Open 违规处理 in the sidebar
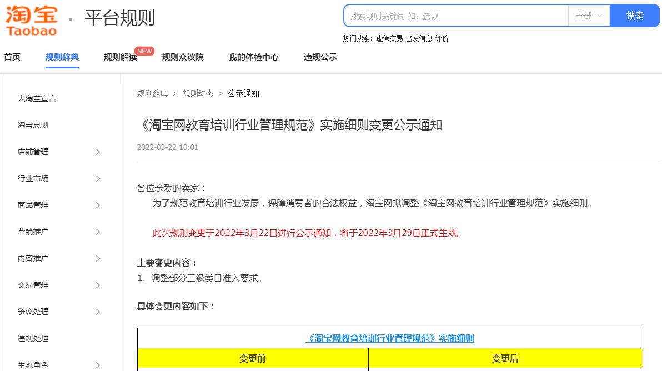The width and height of the screenshot is (662, 371). (33, 338)
